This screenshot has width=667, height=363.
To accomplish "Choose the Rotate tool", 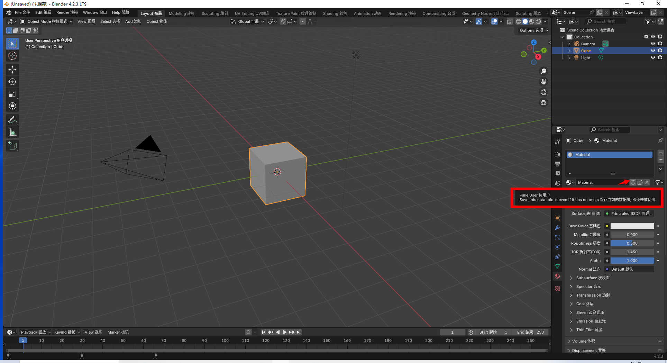I will [12, 82].
